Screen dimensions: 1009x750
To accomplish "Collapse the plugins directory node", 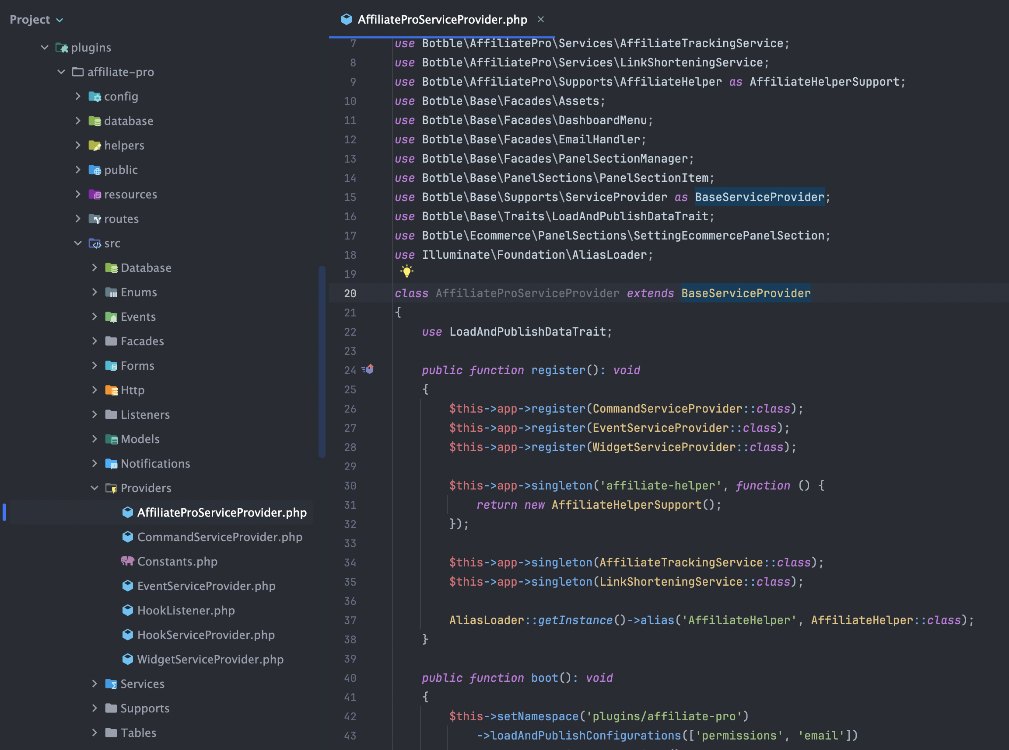I will (45, 47).
